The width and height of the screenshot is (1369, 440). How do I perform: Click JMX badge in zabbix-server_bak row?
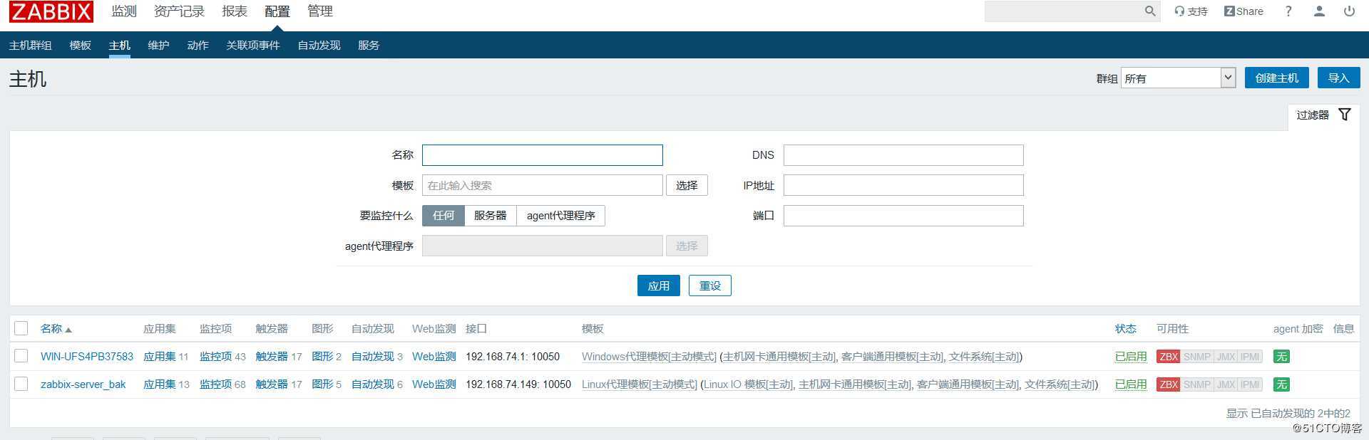[x=1226, y=384]
